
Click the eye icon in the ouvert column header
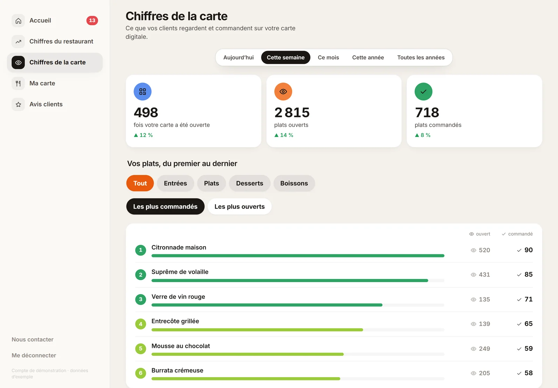tap(472, 234)
